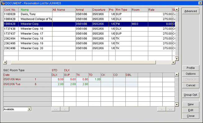Edit the selected reservation
This screenshot has width=203, height=123.
pyautogui.click(x=191, y=110)
